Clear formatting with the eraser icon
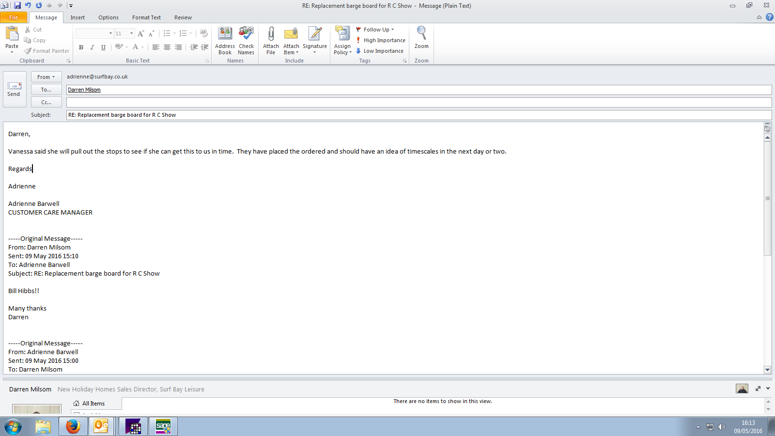775x436 pixels. coord(204,33)
